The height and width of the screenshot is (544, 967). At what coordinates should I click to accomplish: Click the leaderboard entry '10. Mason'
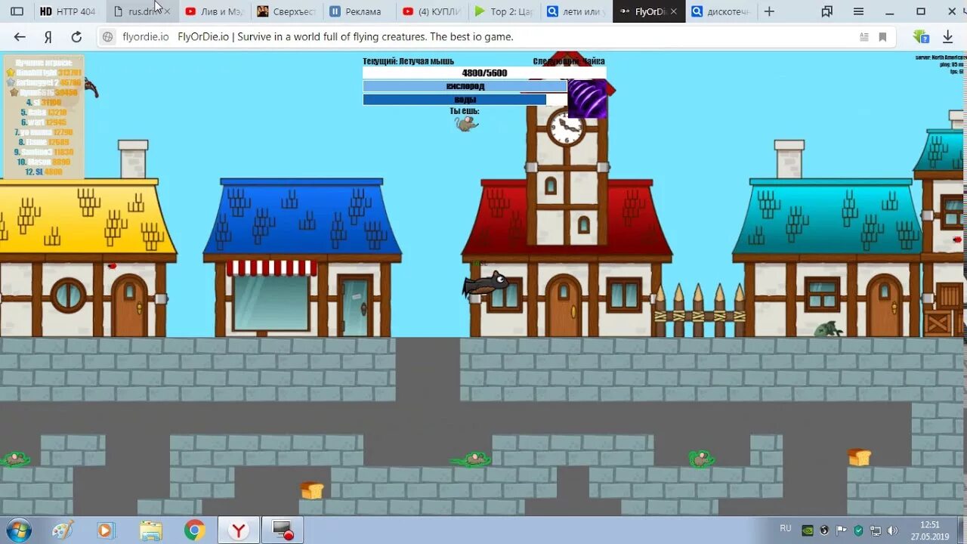click(44, 162)
